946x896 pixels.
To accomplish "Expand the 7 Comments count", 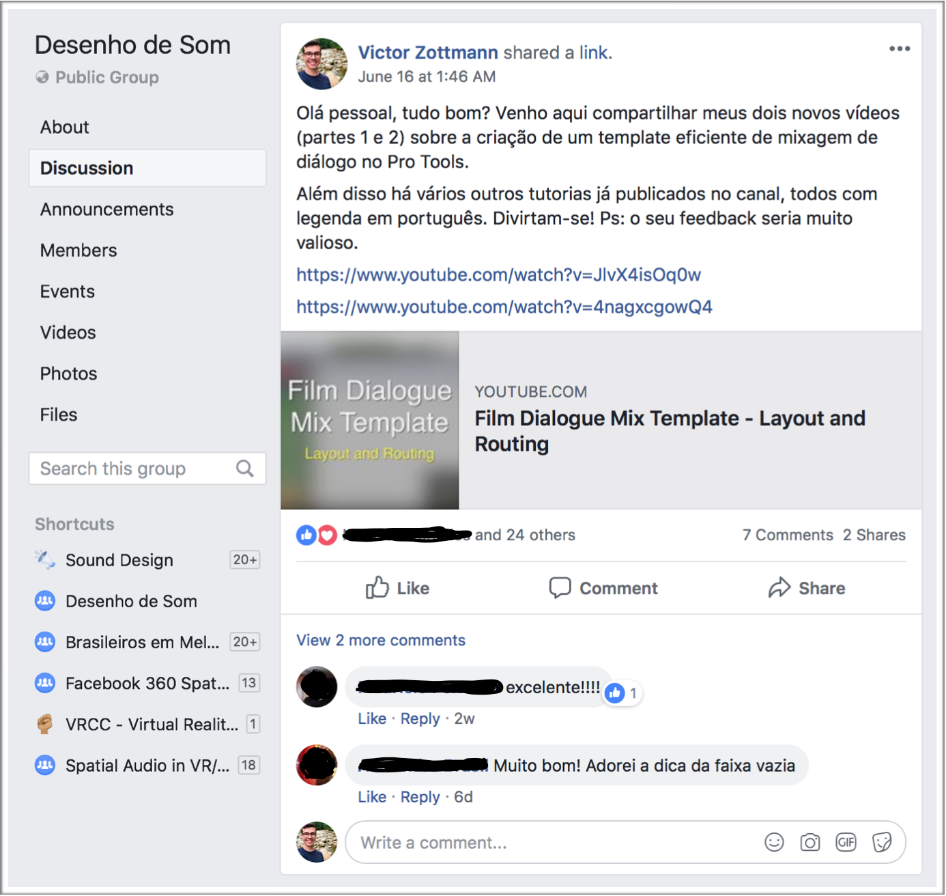I will pyautogui.click(x=788, y=535).
